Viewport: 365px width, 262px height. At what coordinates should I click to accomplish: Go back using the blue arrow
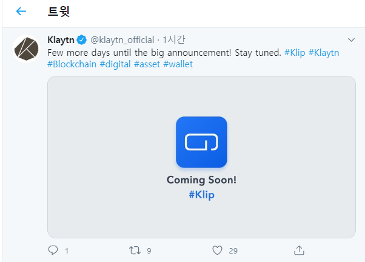pos(21,11)
